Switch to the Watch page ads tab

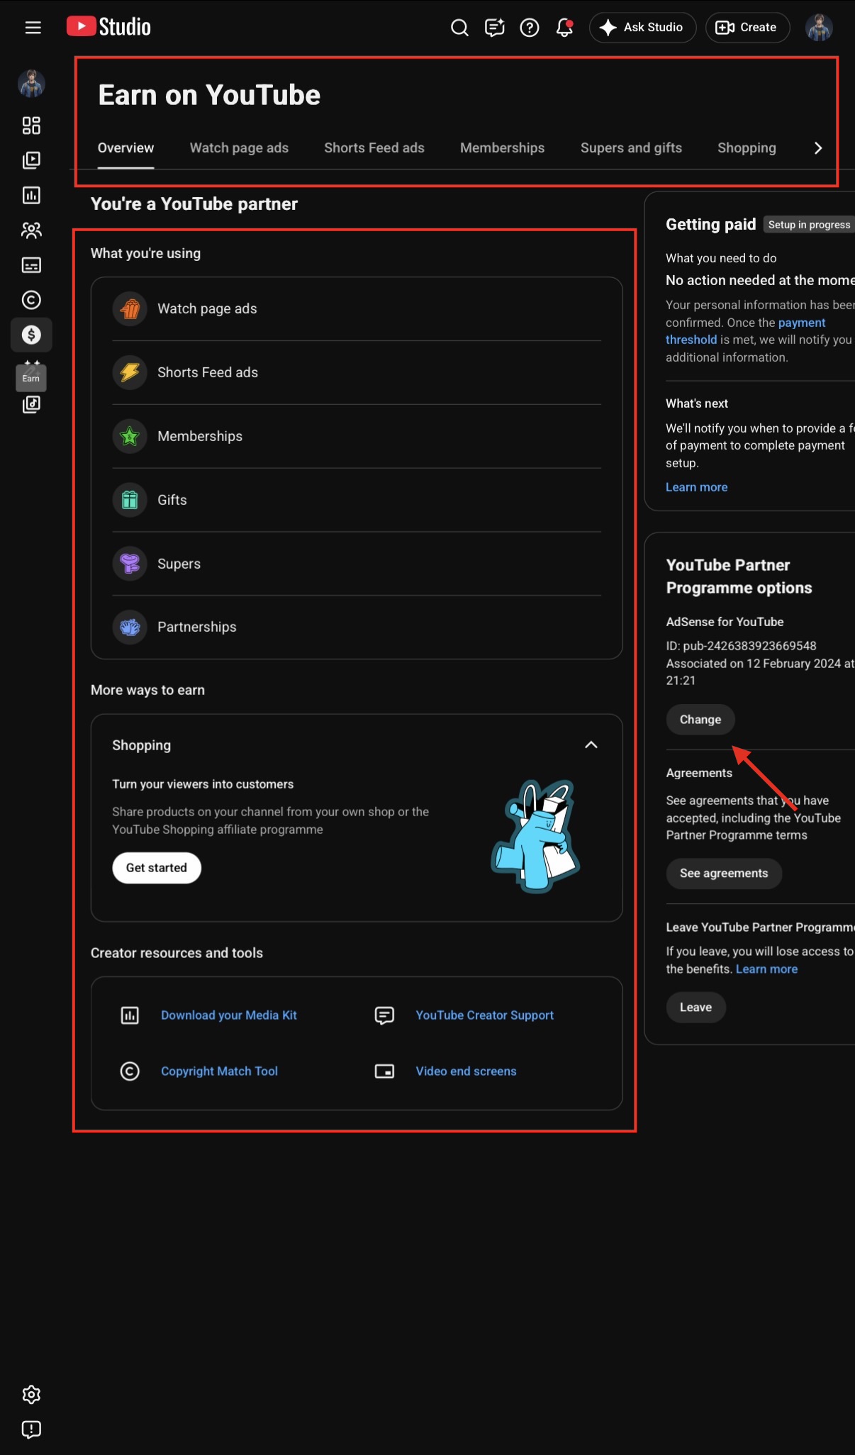click(x=239, y=148)
